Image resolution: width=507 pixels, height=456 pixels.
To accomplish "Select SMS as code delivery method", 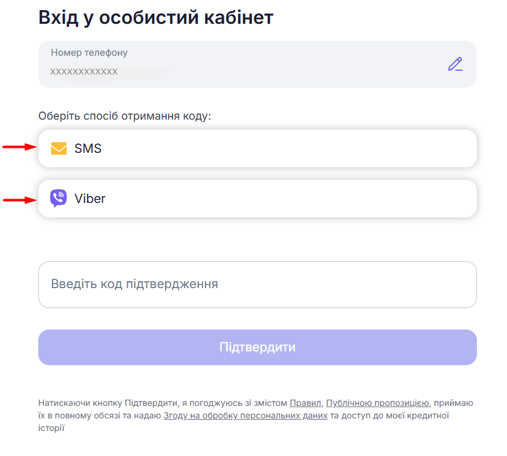I will [x=257, y=148].
